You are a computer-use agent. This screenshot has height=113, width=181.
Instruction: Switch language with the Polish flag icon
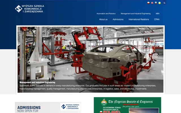point(148,3)
